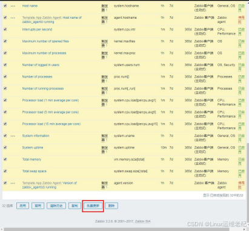
Task: Click horizontal scrollbar right arrow
Action: tap(244, 229)
